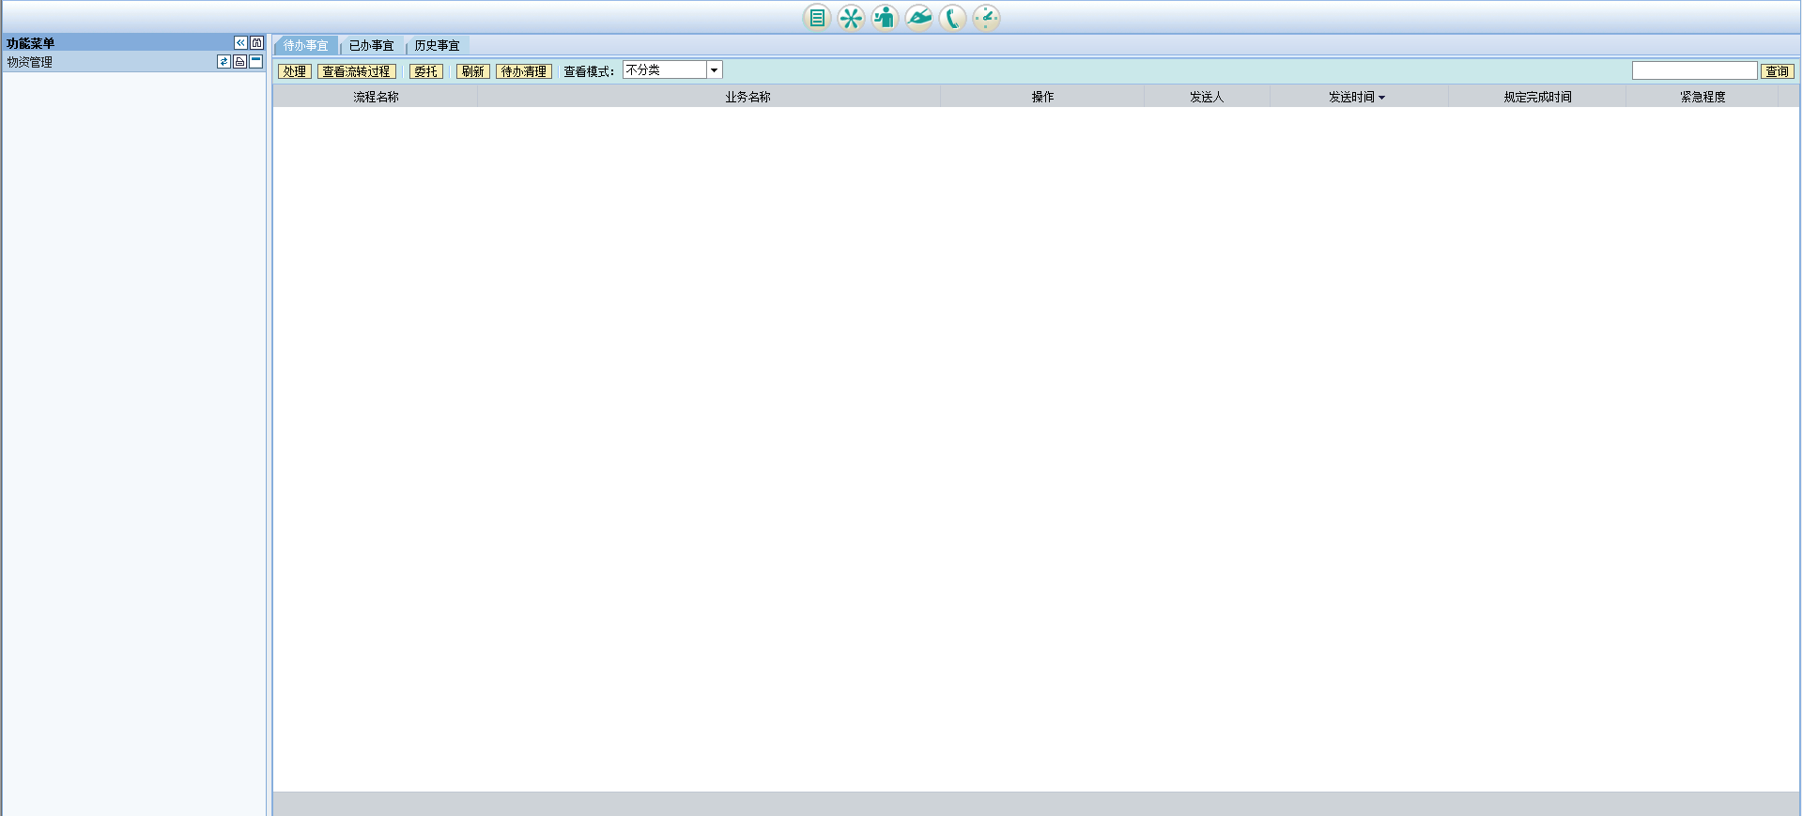
Task: Switch to the 已办事宜 tab
Action: pos(372,46)
